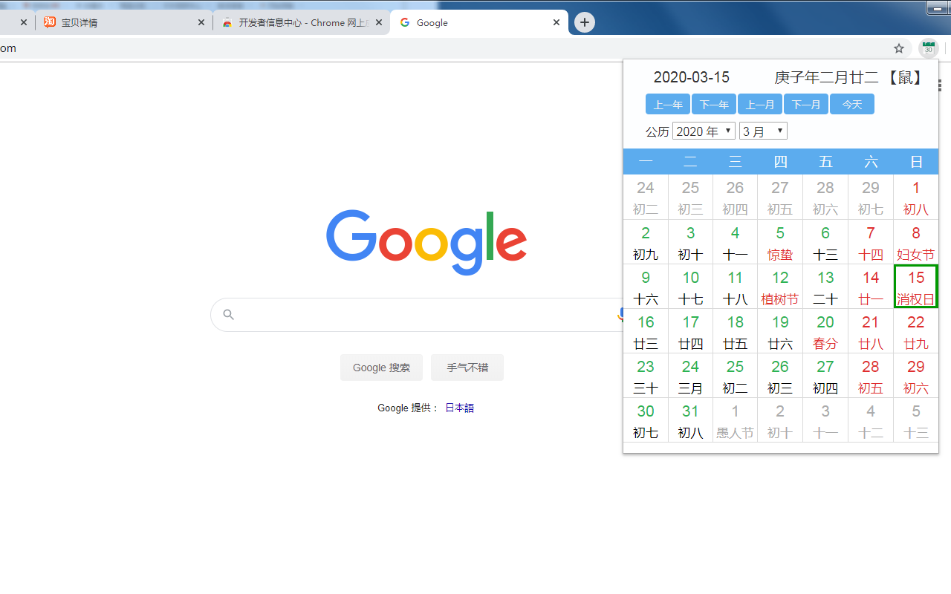
Task: Select March 18 廿五 date cell
Action: [x=735, y=331]
